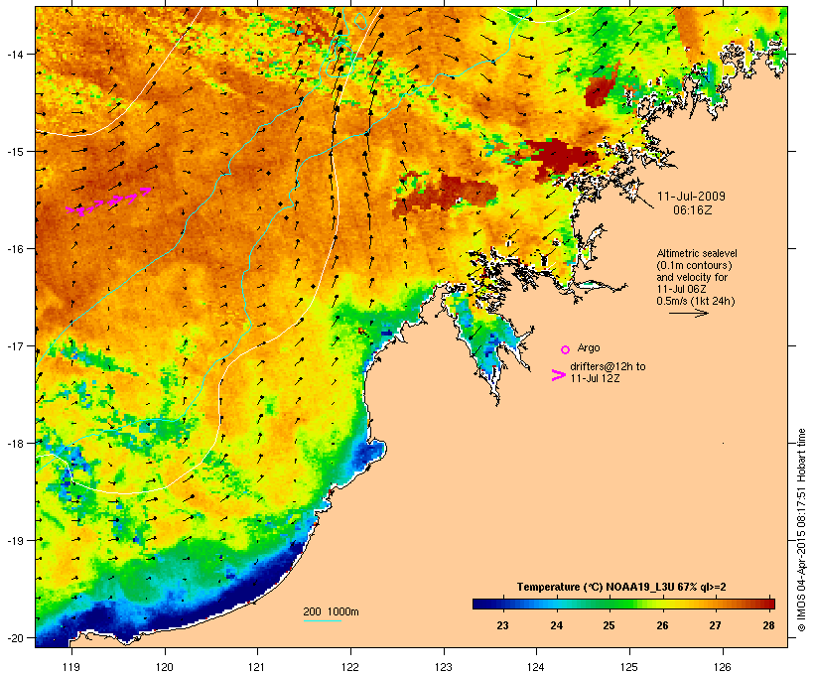Click the latitude label -15
The height and width of the screenshot is (675, 814).
pos(14,152)
